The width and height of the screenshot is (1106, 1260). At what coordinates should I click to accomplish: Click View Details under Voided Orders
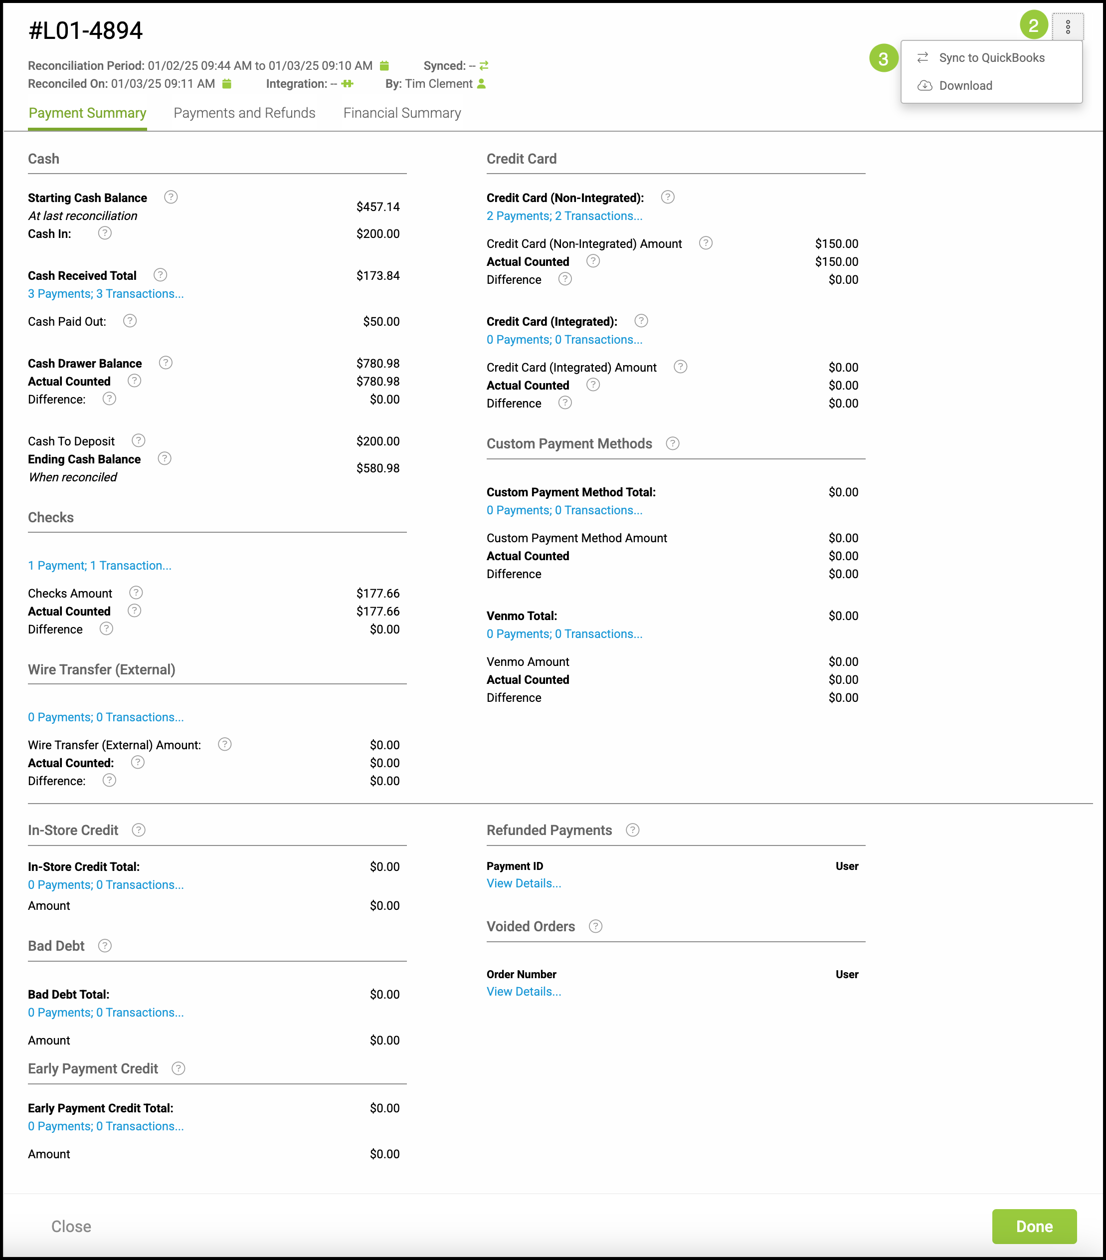click(524, 992)
